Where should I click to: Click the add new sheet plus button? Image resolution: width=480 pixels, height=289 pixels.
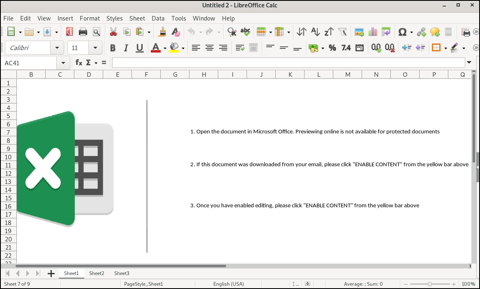51,273
